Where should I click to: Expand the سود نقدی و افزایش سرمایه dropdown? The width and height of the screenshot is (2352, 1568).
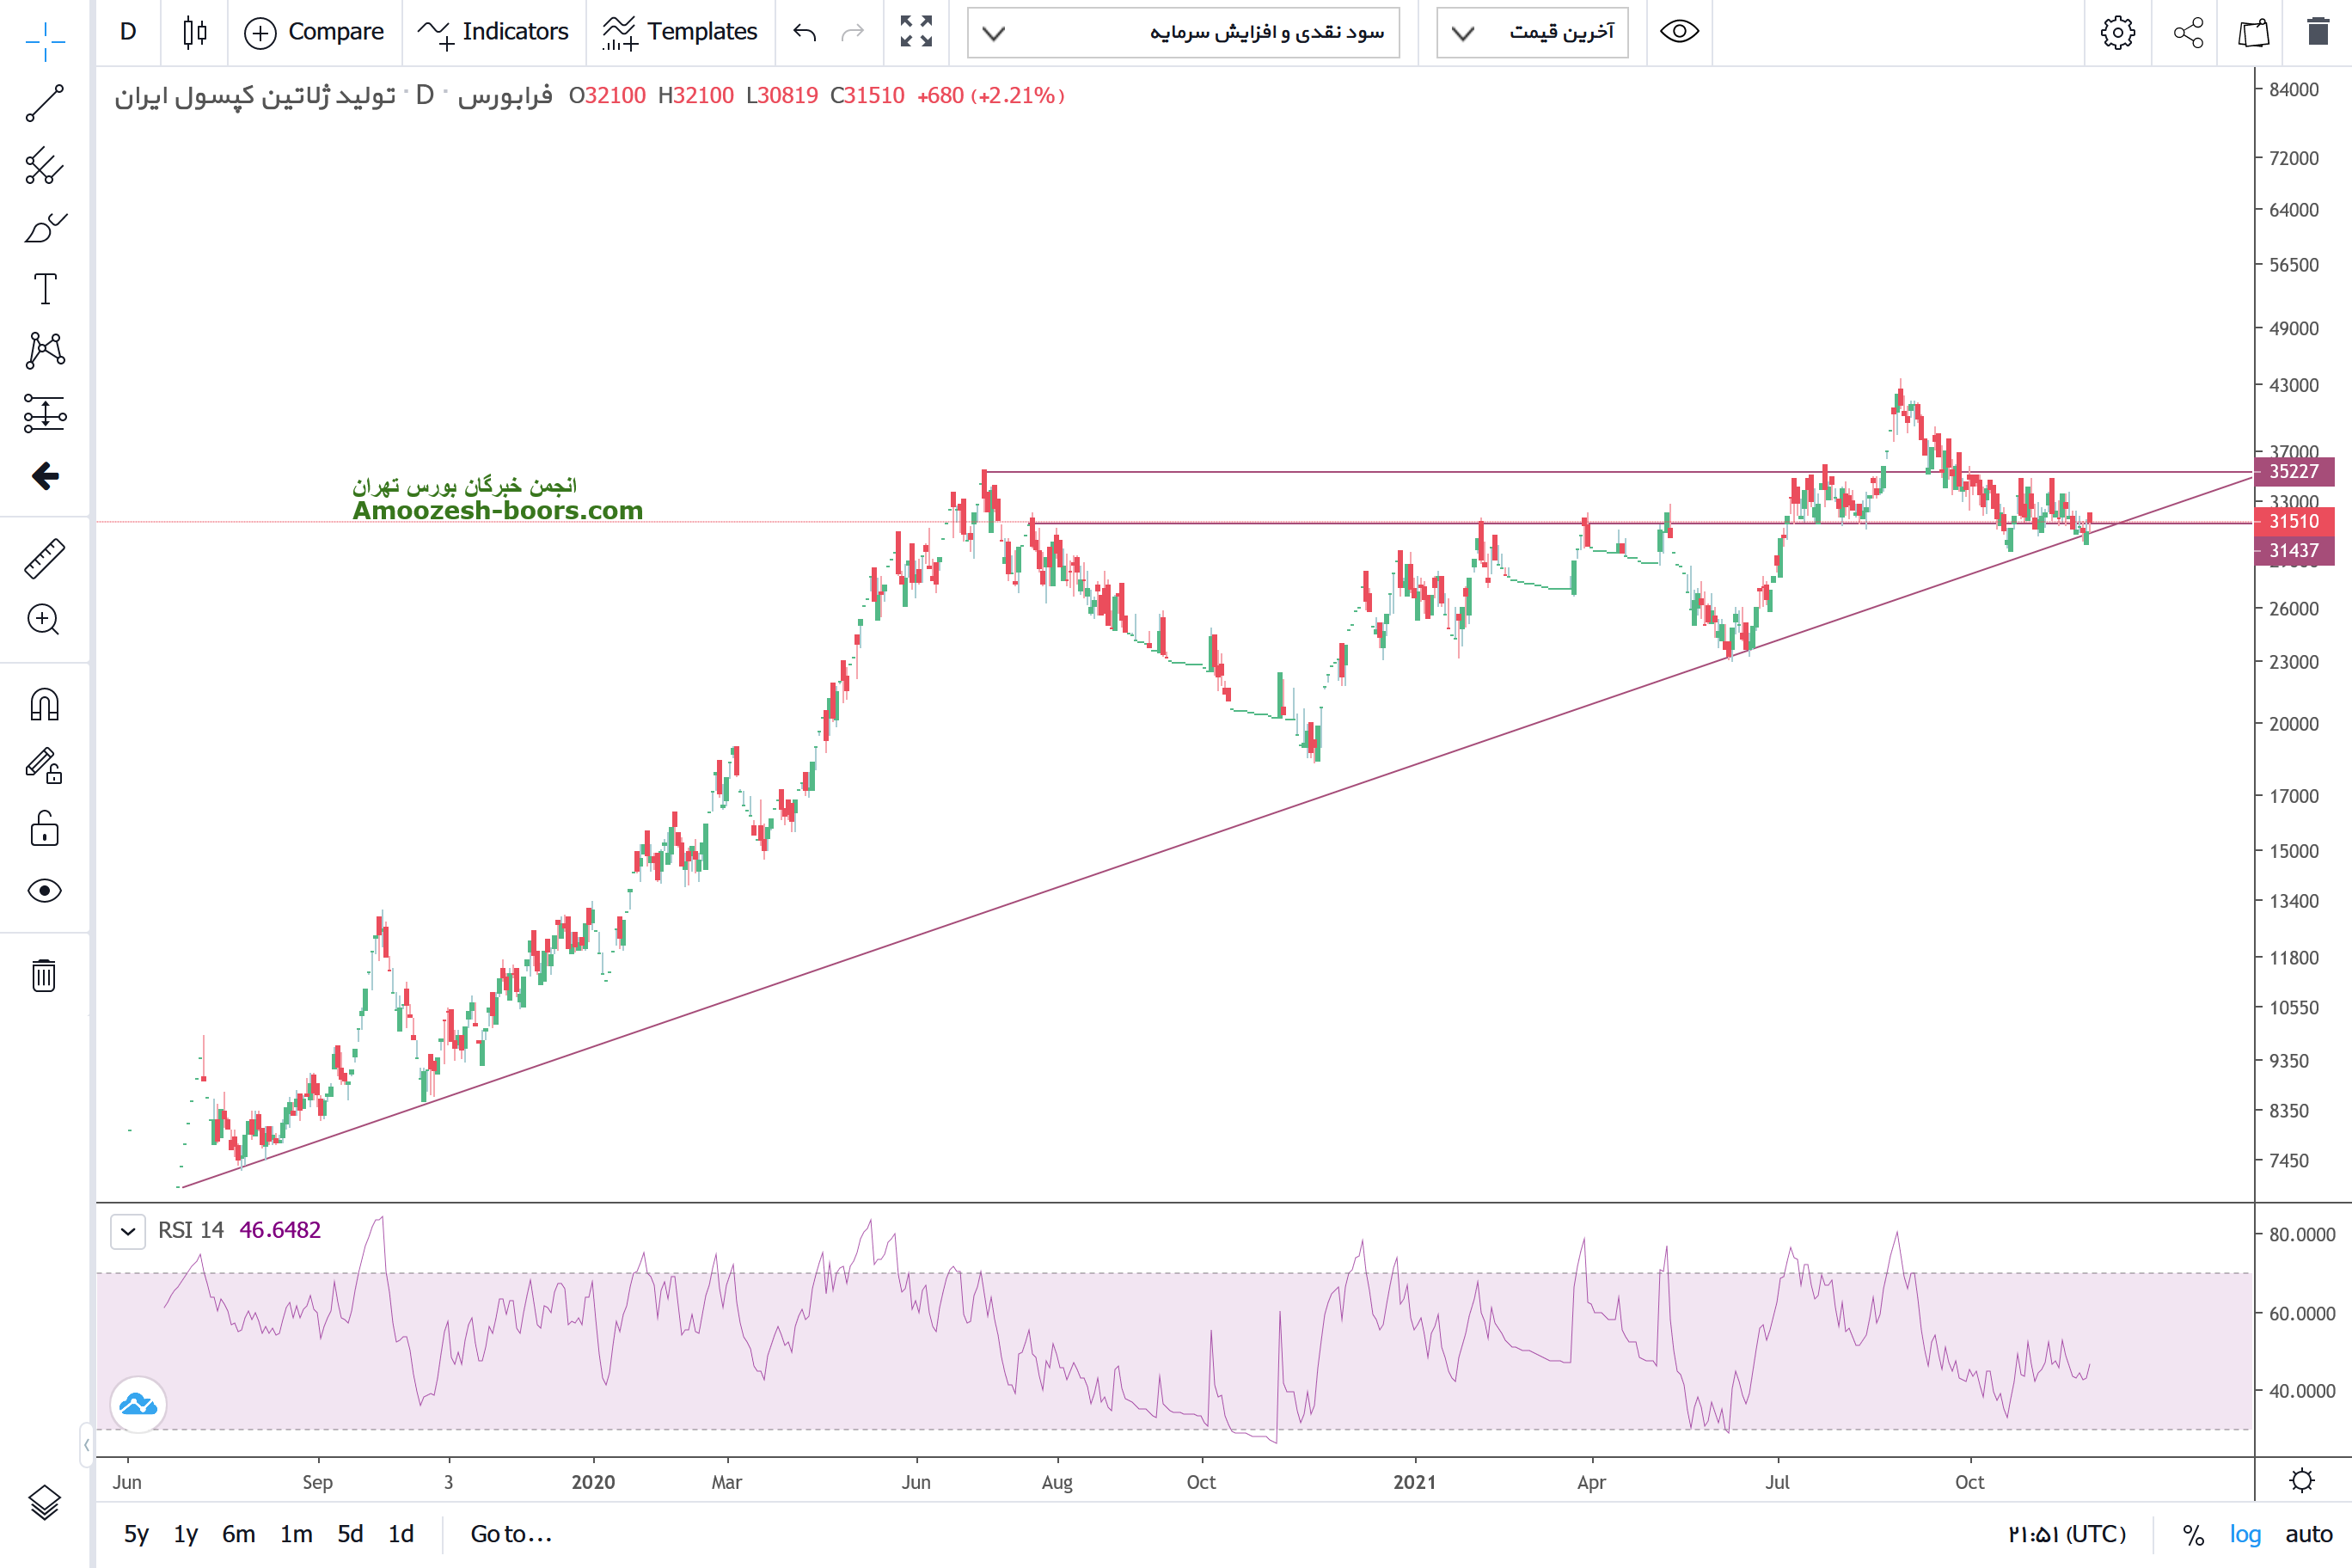(x=1183, y=33)
